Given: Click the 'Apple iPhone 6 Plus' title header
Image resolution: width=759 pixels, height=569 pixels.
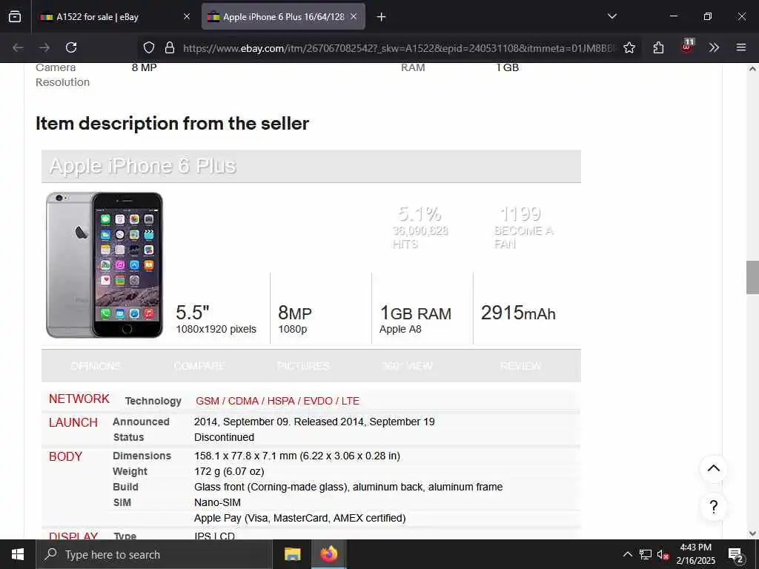Looking at the screenshot, I should (x=143, y=166).
